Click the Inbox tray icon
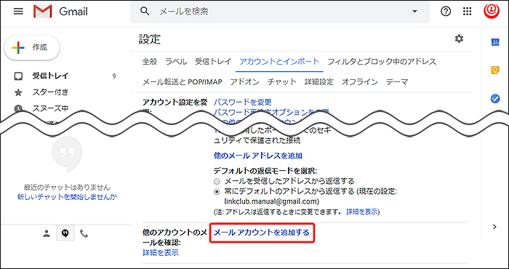Screen dimensions: 509x269 pyautogui.click(x=18, y=76)
